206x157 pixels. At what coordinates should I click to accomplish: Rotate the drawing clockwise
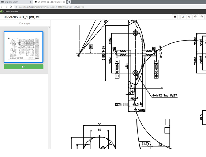(195, 17)
